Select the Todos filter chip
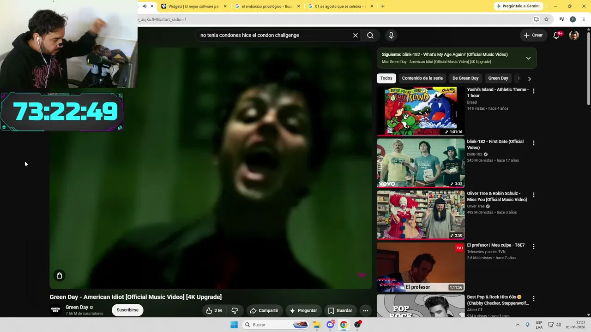The image size is (591, 332). click(x=386, y=78)
